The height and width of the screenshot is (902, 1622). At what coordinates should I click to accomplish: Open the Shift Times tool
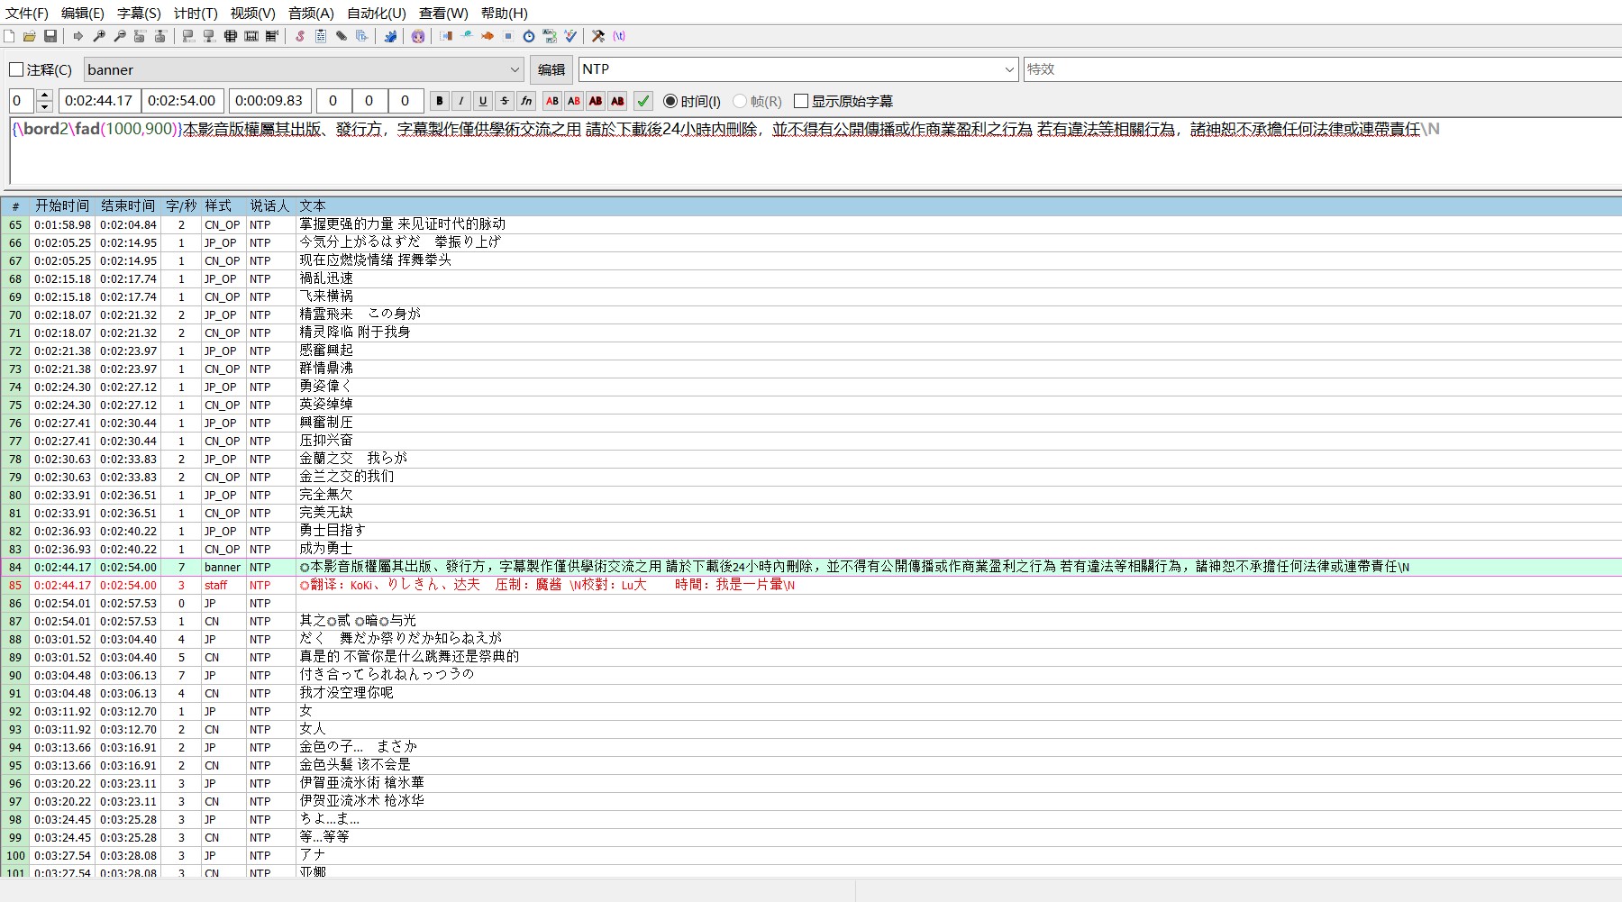[x=445, y=36]
